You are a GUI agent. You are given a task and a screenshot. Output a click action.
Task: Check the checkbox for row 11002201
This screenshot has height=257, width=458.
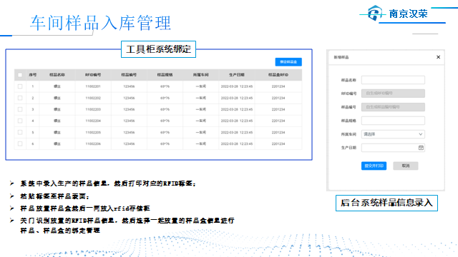pyautogui.click(x=20, y=86)
